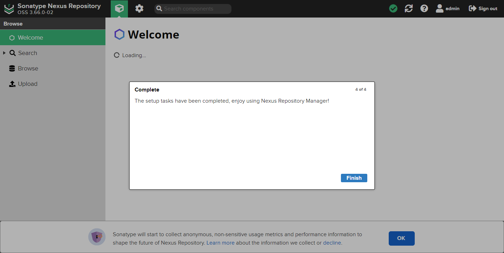Click the decline link in banner
This screenshot has width=504, height=253.
[x=332, y=242]
